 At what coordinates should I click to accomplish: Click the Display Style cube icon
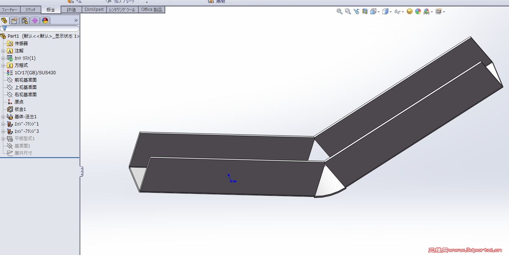click(x=385, y=11)
